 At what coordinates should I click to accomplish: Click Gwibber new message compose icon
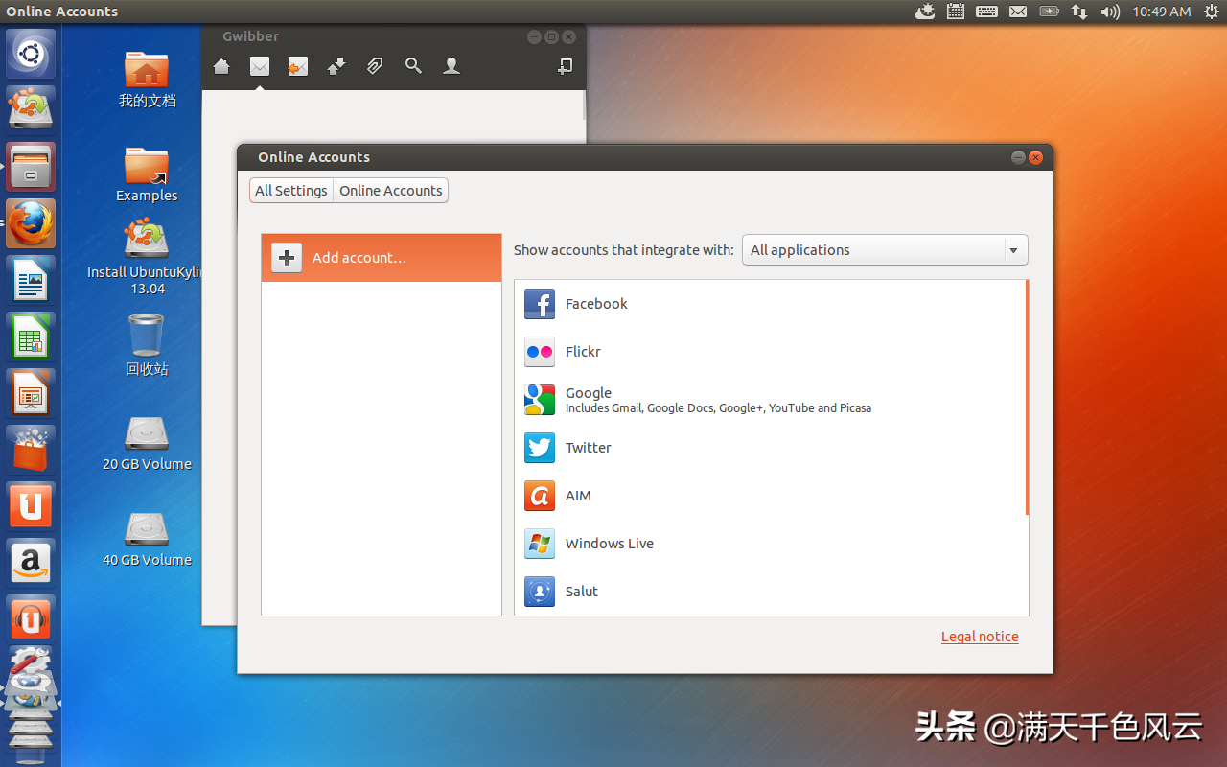[x=566, y=66]
